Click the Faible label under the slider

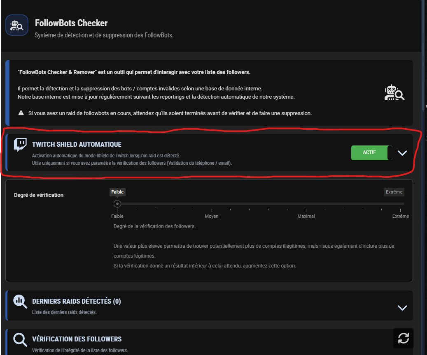pyautogui.click(x=117, y=216)
